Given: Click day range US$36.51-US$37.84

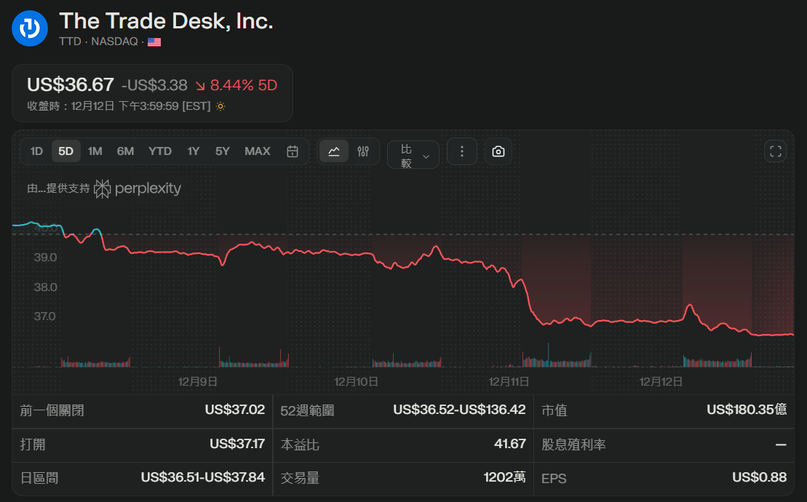Looking at the screenshot, I should (x=203, y=478).
